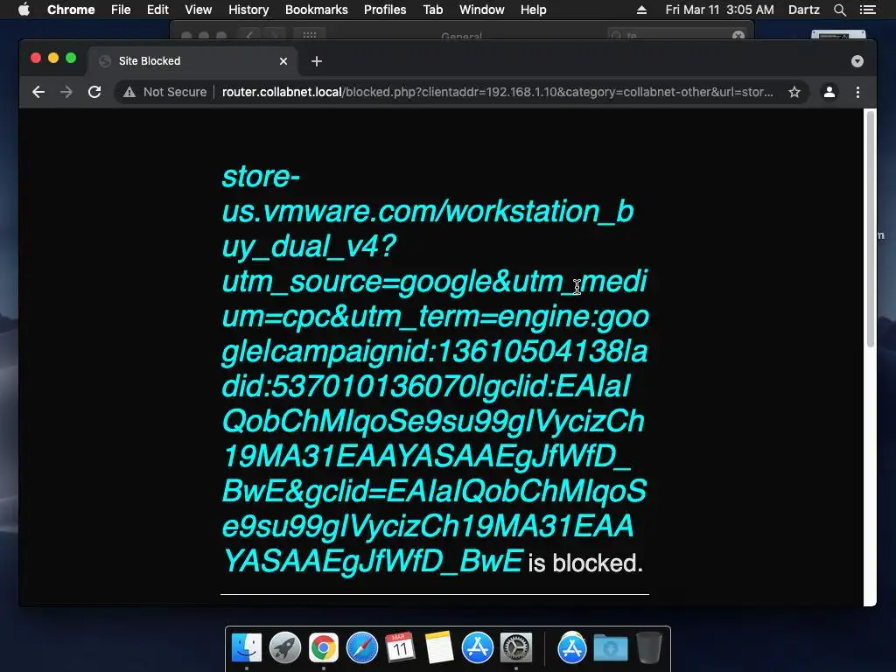896x672 pixels.
Task: Open Calendar from the Dock
Action: tap(400, 647)
